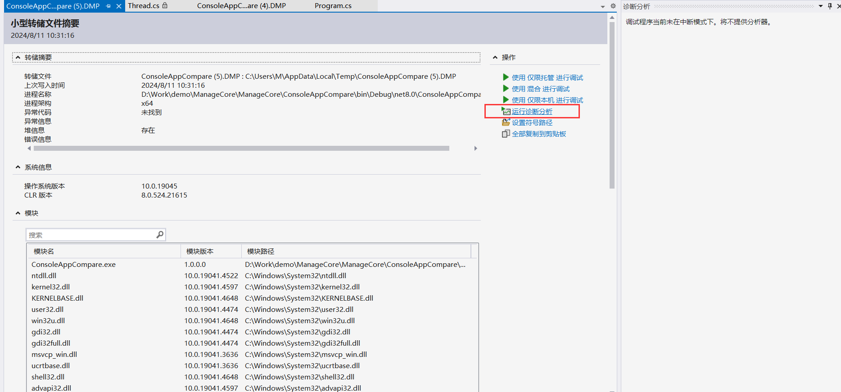Select the gdi32full.dll module row
This screenshot has height=392, width=841.
click(x=252, y=343)
